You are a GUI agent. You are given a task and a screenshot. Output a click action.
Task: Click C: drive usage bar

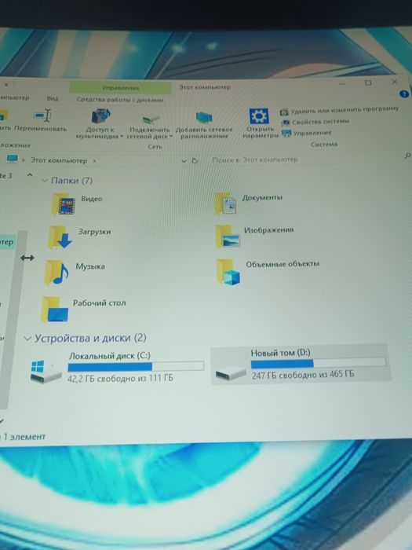136,366
